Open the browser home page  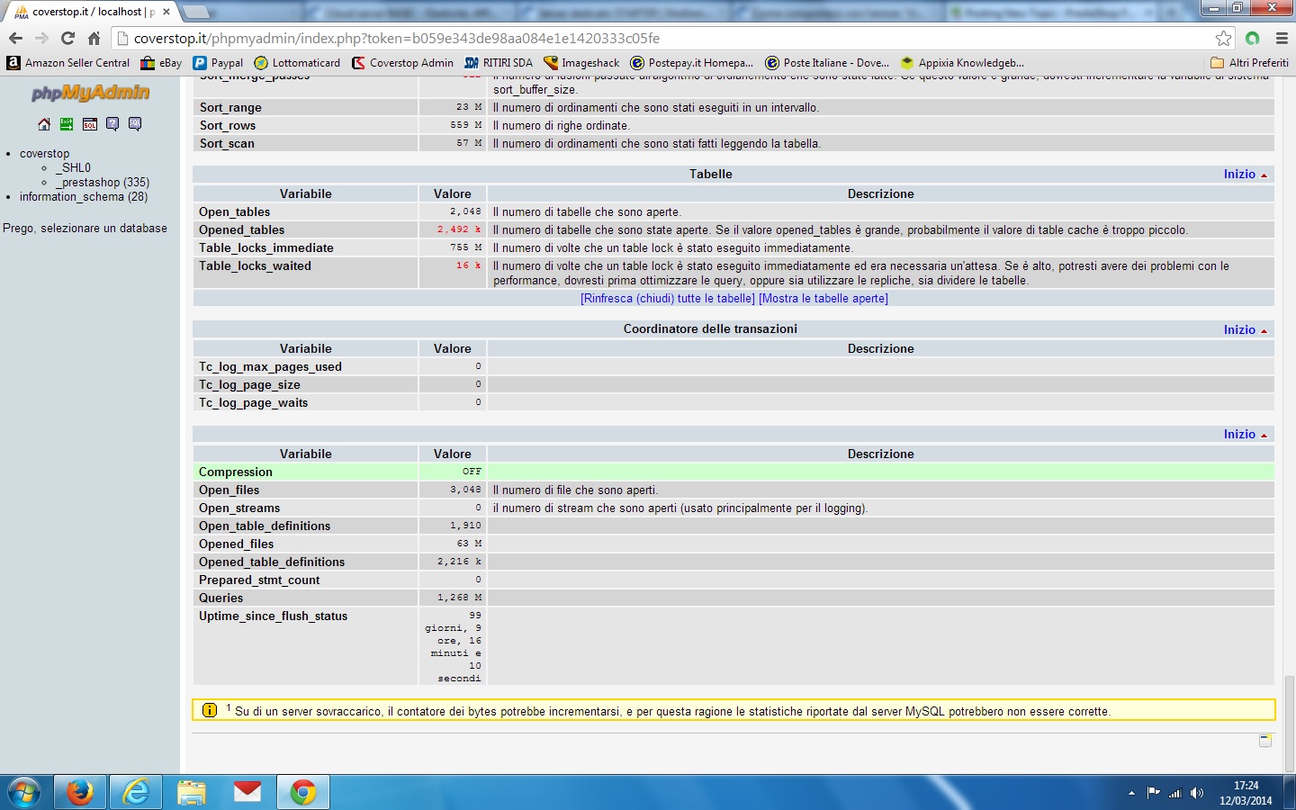pyautogui.click(x=94, y=39)
